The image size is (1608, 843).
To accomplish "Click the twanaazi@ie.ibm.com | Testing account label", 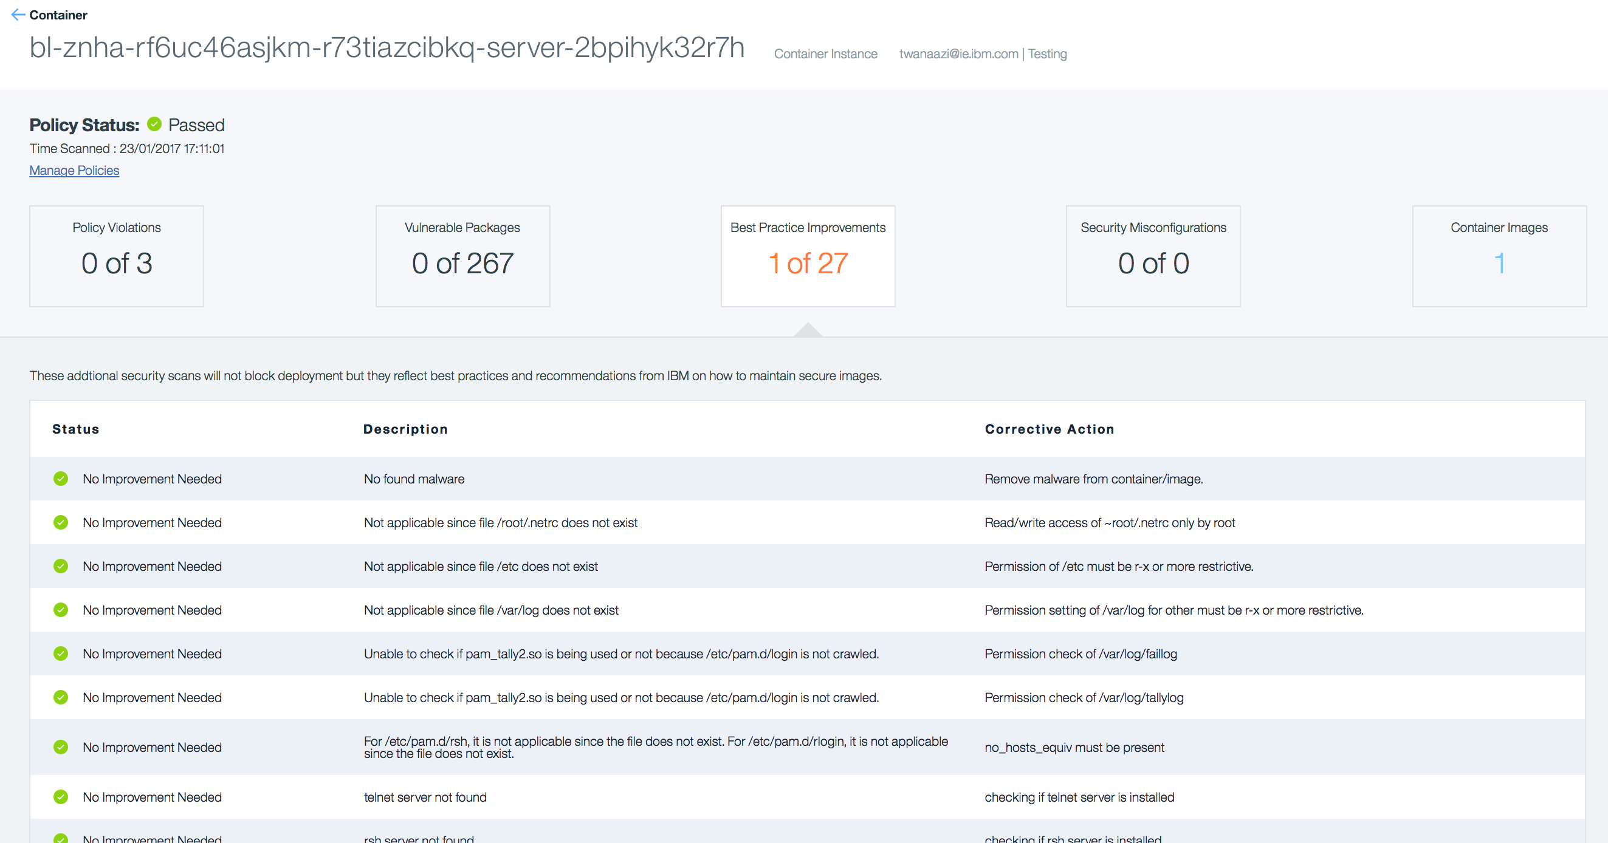I will point(983,53).
